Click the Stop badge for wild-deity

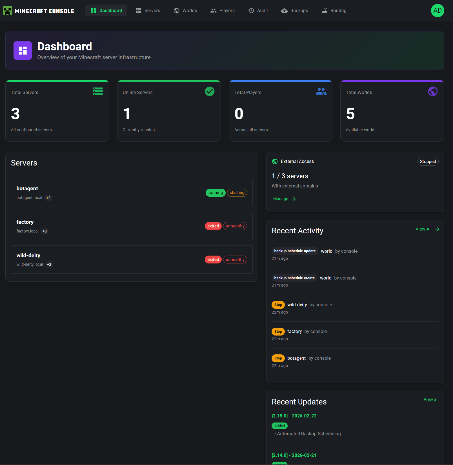click(278, 305)
